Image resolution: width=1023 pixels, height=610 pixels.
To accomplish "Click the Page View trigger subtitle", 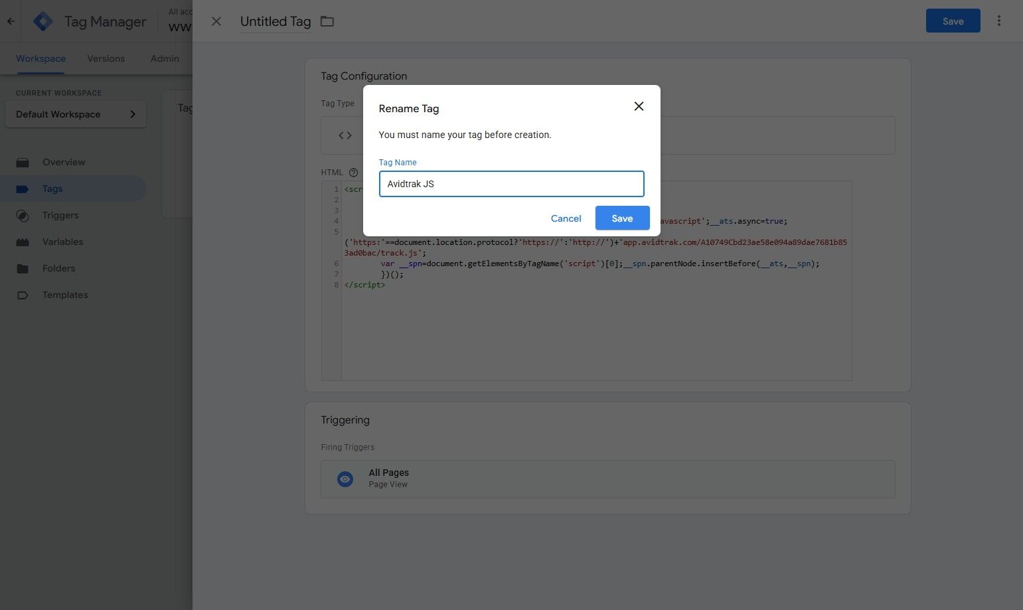I will point(388,485).
